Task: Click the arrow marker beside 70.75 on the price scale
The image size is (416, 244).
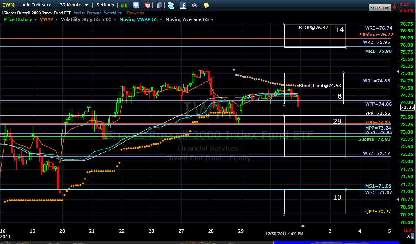Action: [x=397, y=199]
